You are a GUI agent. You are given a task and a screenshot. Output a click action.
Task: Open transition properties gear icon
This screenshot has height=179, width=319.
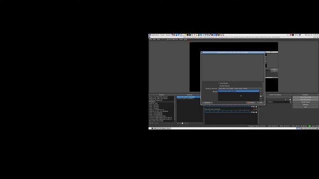pyautogui.click(x=290, y=99)
